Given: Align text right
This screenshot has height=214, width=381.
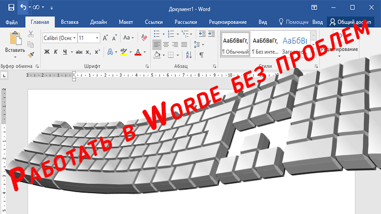Looking at the screenshot, I should (x=175, y=45).
